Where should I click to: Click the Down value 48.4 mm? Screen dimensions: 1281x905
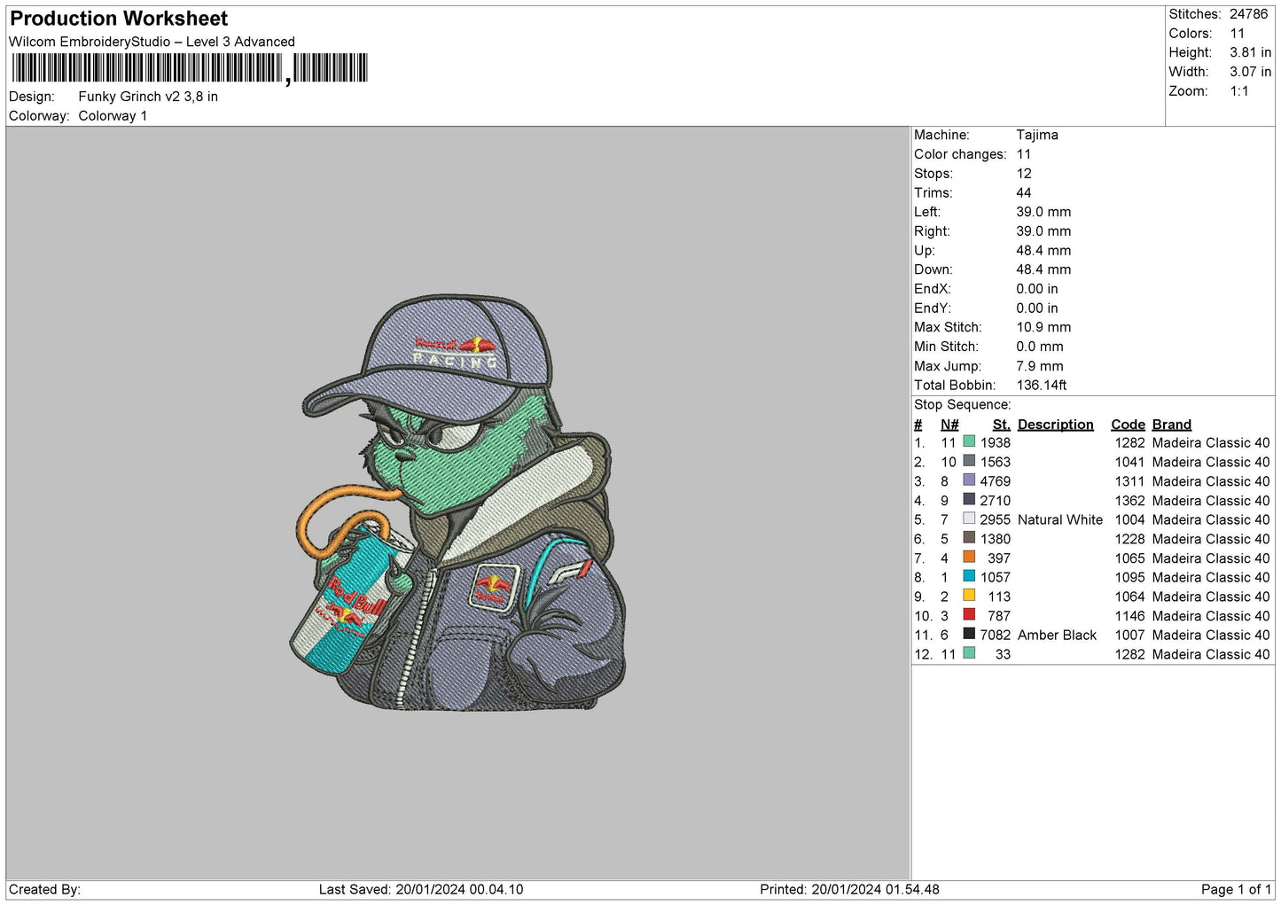point(1043,269)
